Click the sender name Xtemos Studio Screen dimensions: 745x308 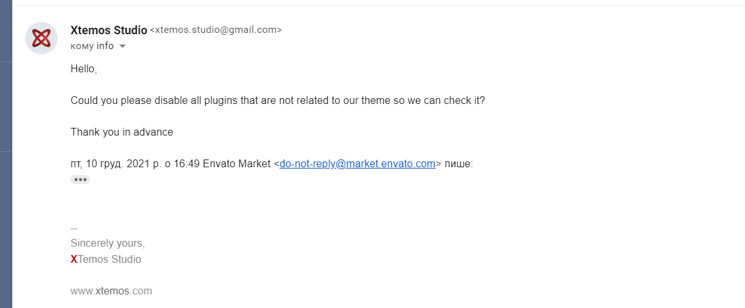coord(108,30)
